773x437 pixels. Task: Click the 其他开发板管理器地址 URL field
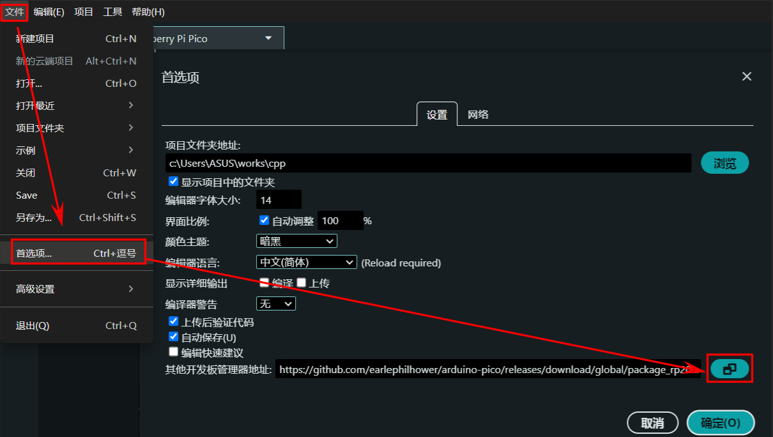tap(488, 369)
